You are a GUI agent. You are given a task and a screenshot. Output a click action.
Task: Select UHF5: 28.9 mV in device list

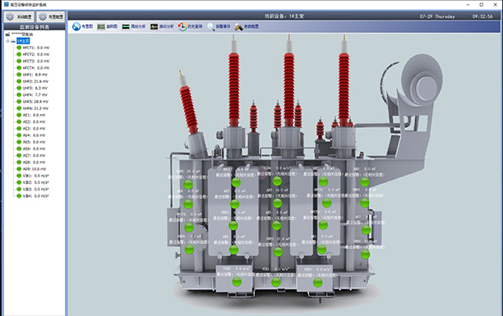coord(35,102)
